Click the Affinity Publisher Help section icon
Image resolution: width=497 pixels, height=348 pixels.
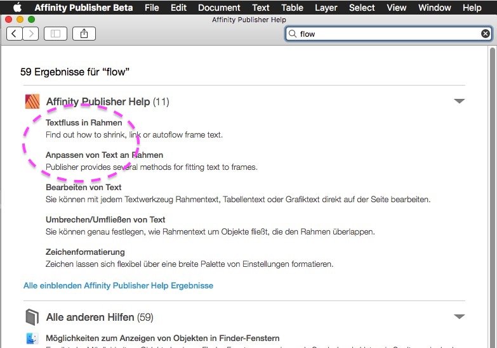[x=32, y=101]
